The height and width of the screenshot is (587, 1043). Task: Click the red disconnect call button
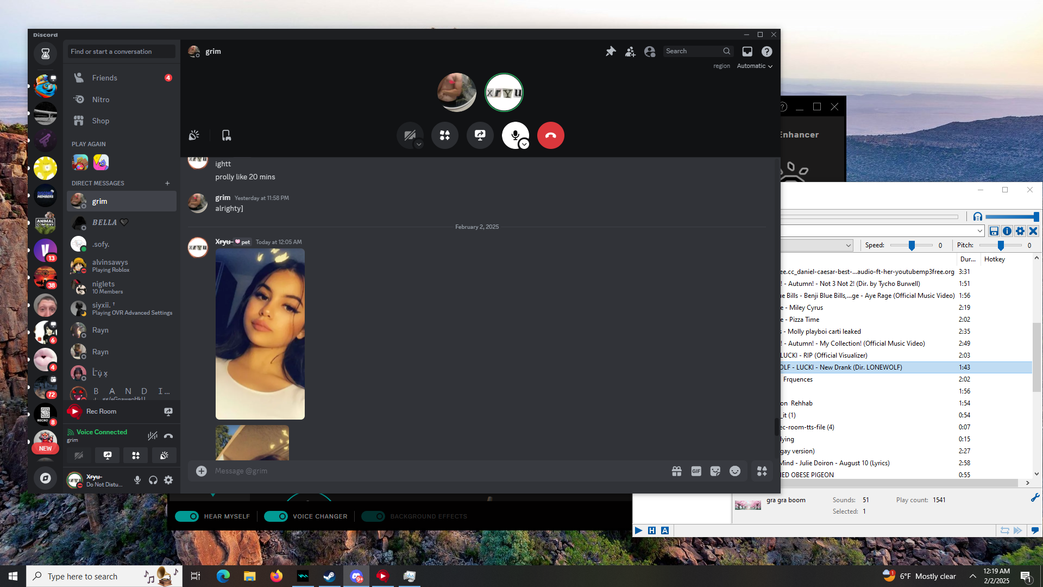pyautogui.click(x=550, y=135)
